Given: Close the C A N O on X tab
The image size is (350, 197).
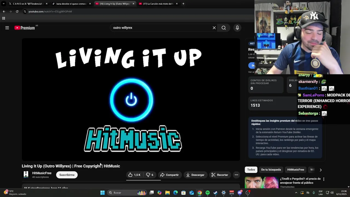Looking at the screenshot, I should click(46, 4).
